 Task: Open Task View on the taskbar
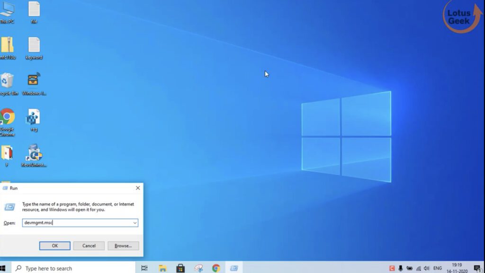(x=144, y=268)
